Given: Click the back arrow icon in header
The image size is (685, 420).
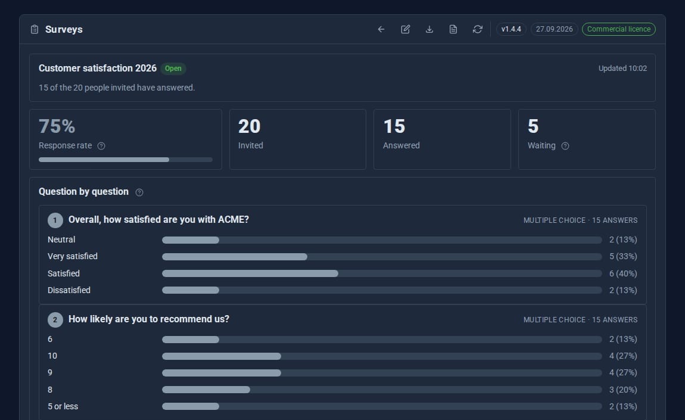Looking at the screenshot, I should (381, 29).
